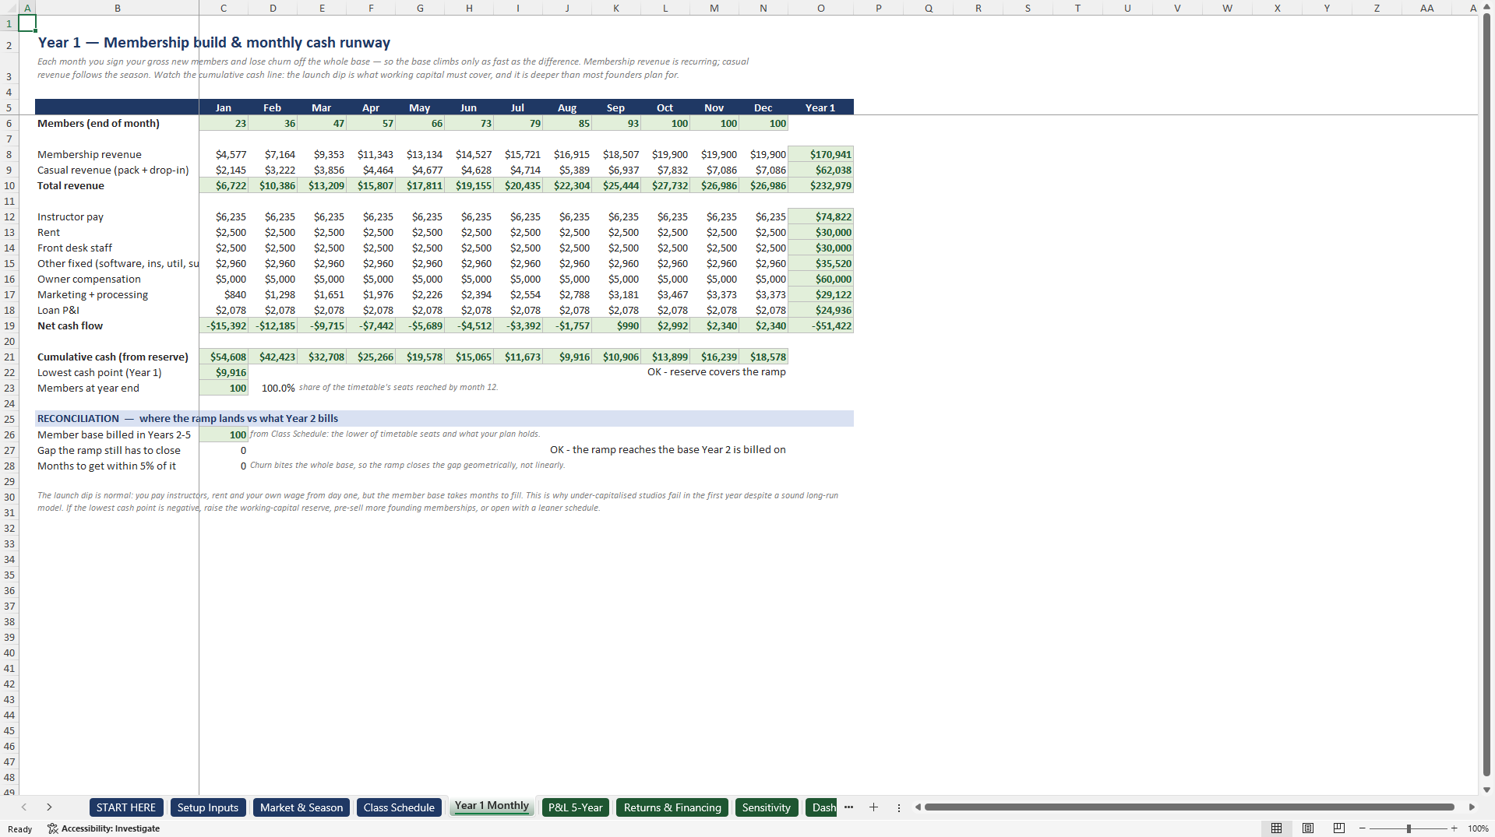Open the P&L 5-Year sheet tab
The width and height of the screenshot is (1495, 837).
pos(575,807)
